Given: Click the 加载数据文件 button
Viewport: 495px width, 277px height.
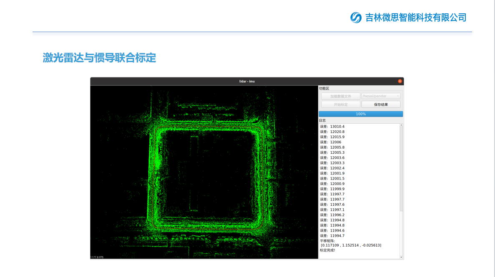Looking at the screenshot, I should (x=341, y=96).
